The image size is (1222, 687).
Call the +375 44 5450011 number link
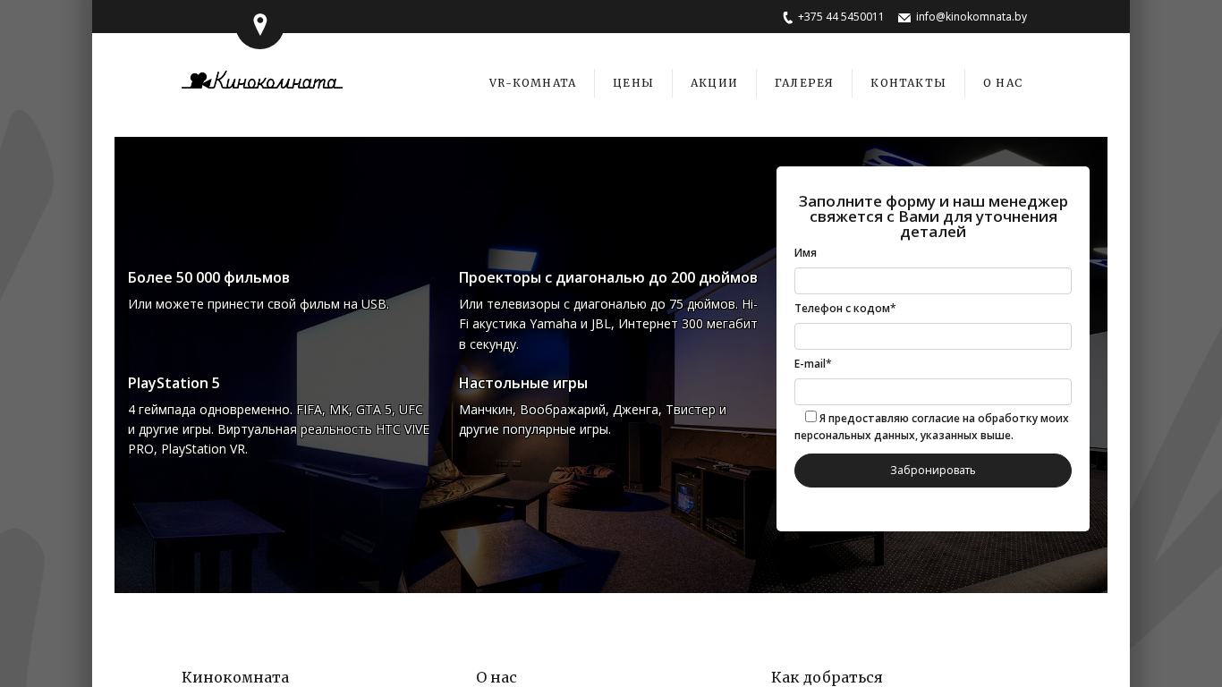pos(840,17)
